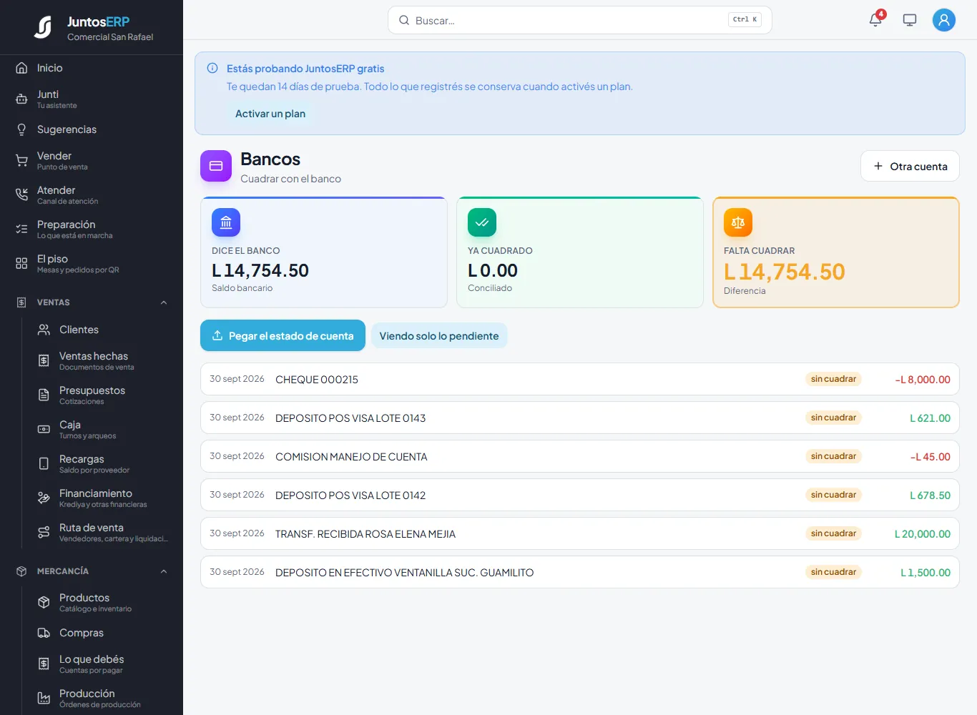Click Pegar el estado de cuenta
This screenshot has height=715, width=977.
283,335
